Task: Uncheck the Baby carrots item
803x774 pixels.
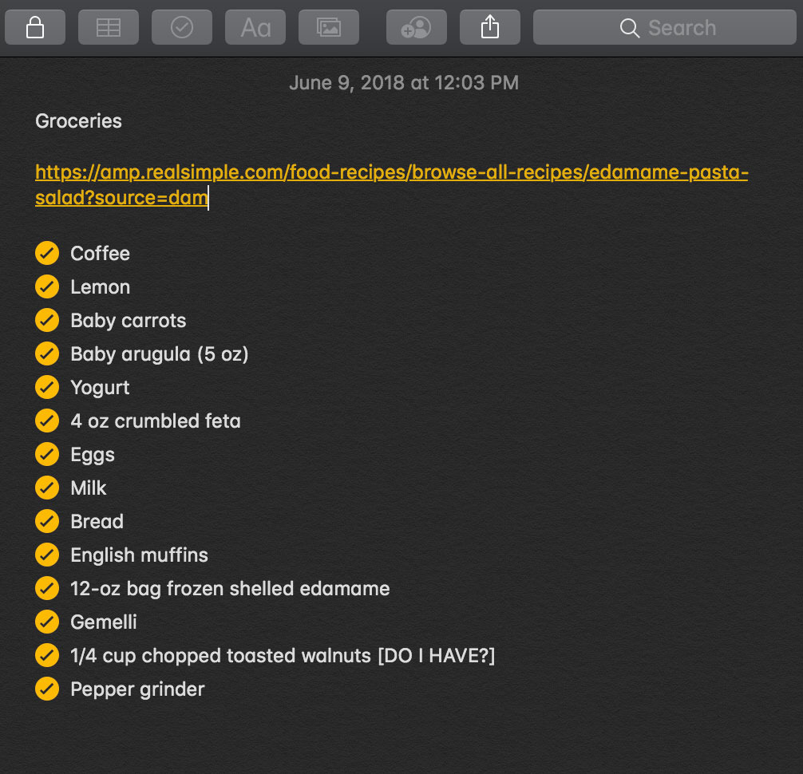Action: [x=47, y=320]
